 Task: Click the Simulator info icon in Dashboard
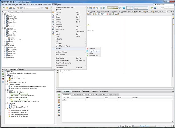tap(10, 105)
